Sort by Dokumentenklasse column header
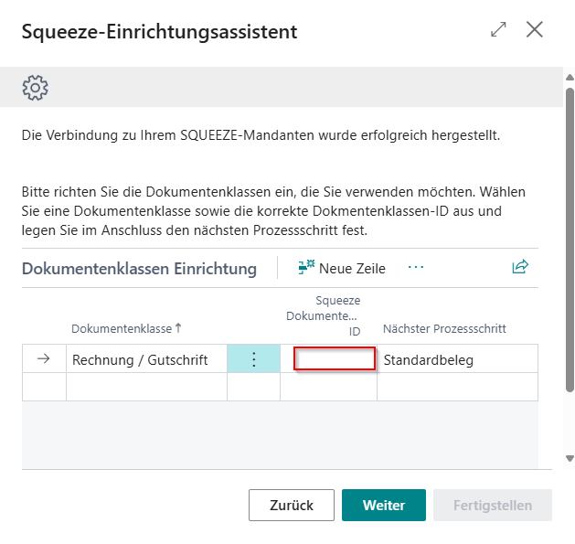This screenshot has height=544, width=575. coord(126,328)
